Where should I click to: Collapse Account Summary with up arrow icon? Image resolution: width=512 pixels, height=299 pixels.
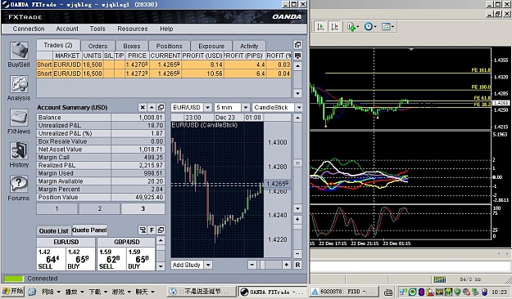pyautogui.click(x=152, y=108)
